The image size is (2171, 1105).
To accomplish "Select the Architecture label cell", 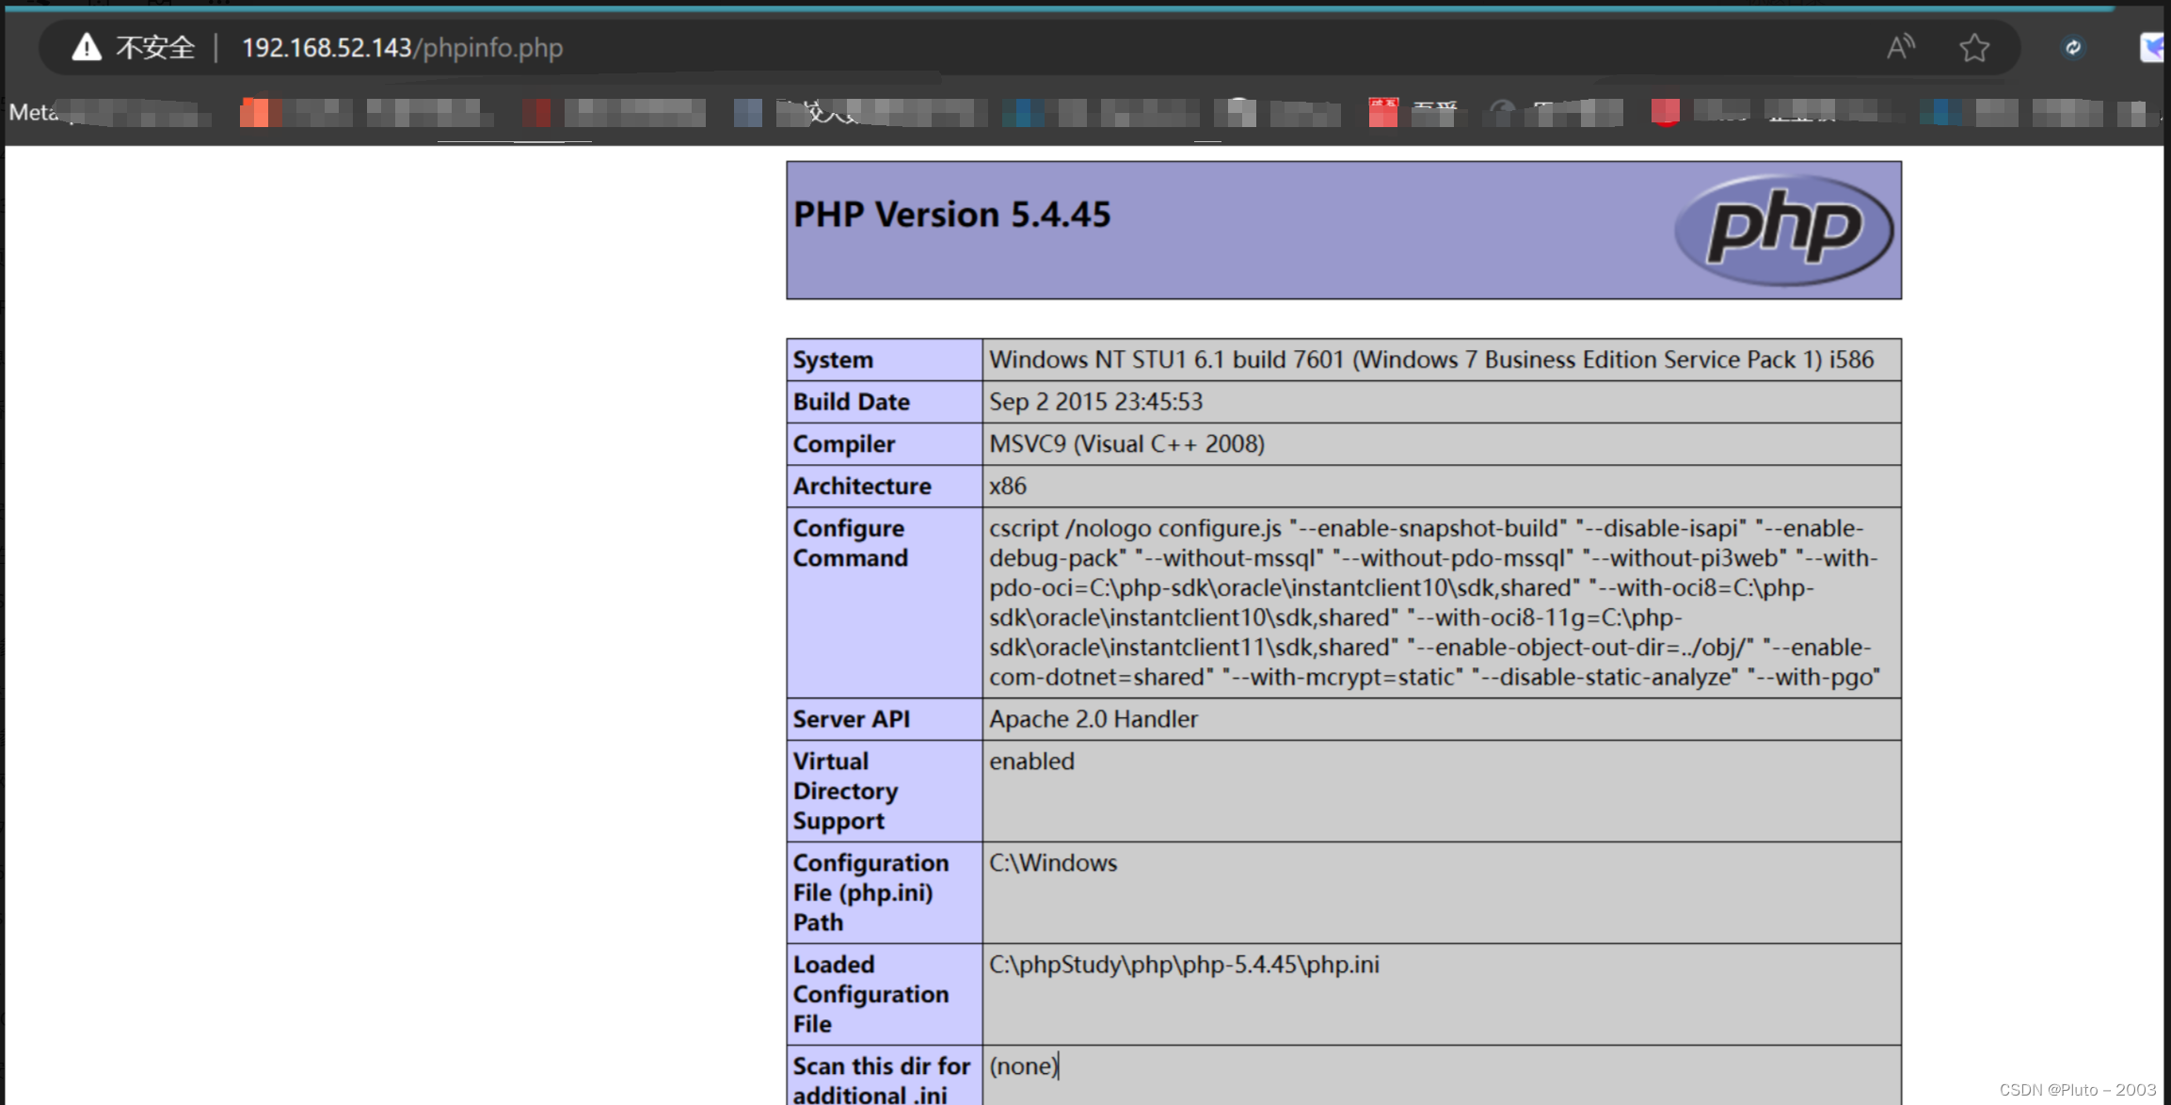I will click(885, 487).
